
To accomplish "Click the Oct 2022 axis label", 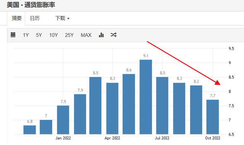I will (213, 138).
